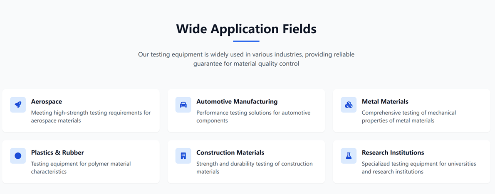Click the metal mechanical properties description
Image resolution: width=495 pixels, height=194 pixels.
(x=408, y=116)
